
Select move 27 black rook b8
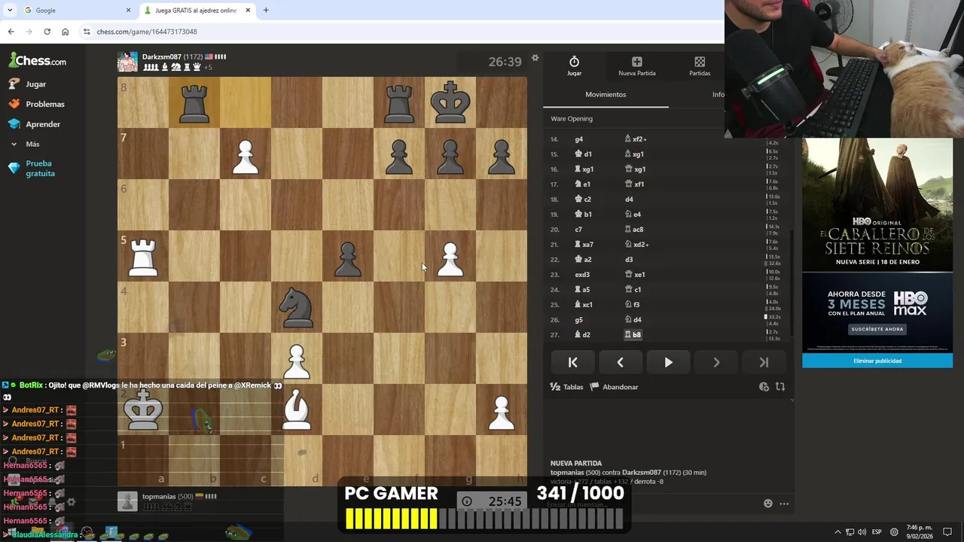(633, 335)
